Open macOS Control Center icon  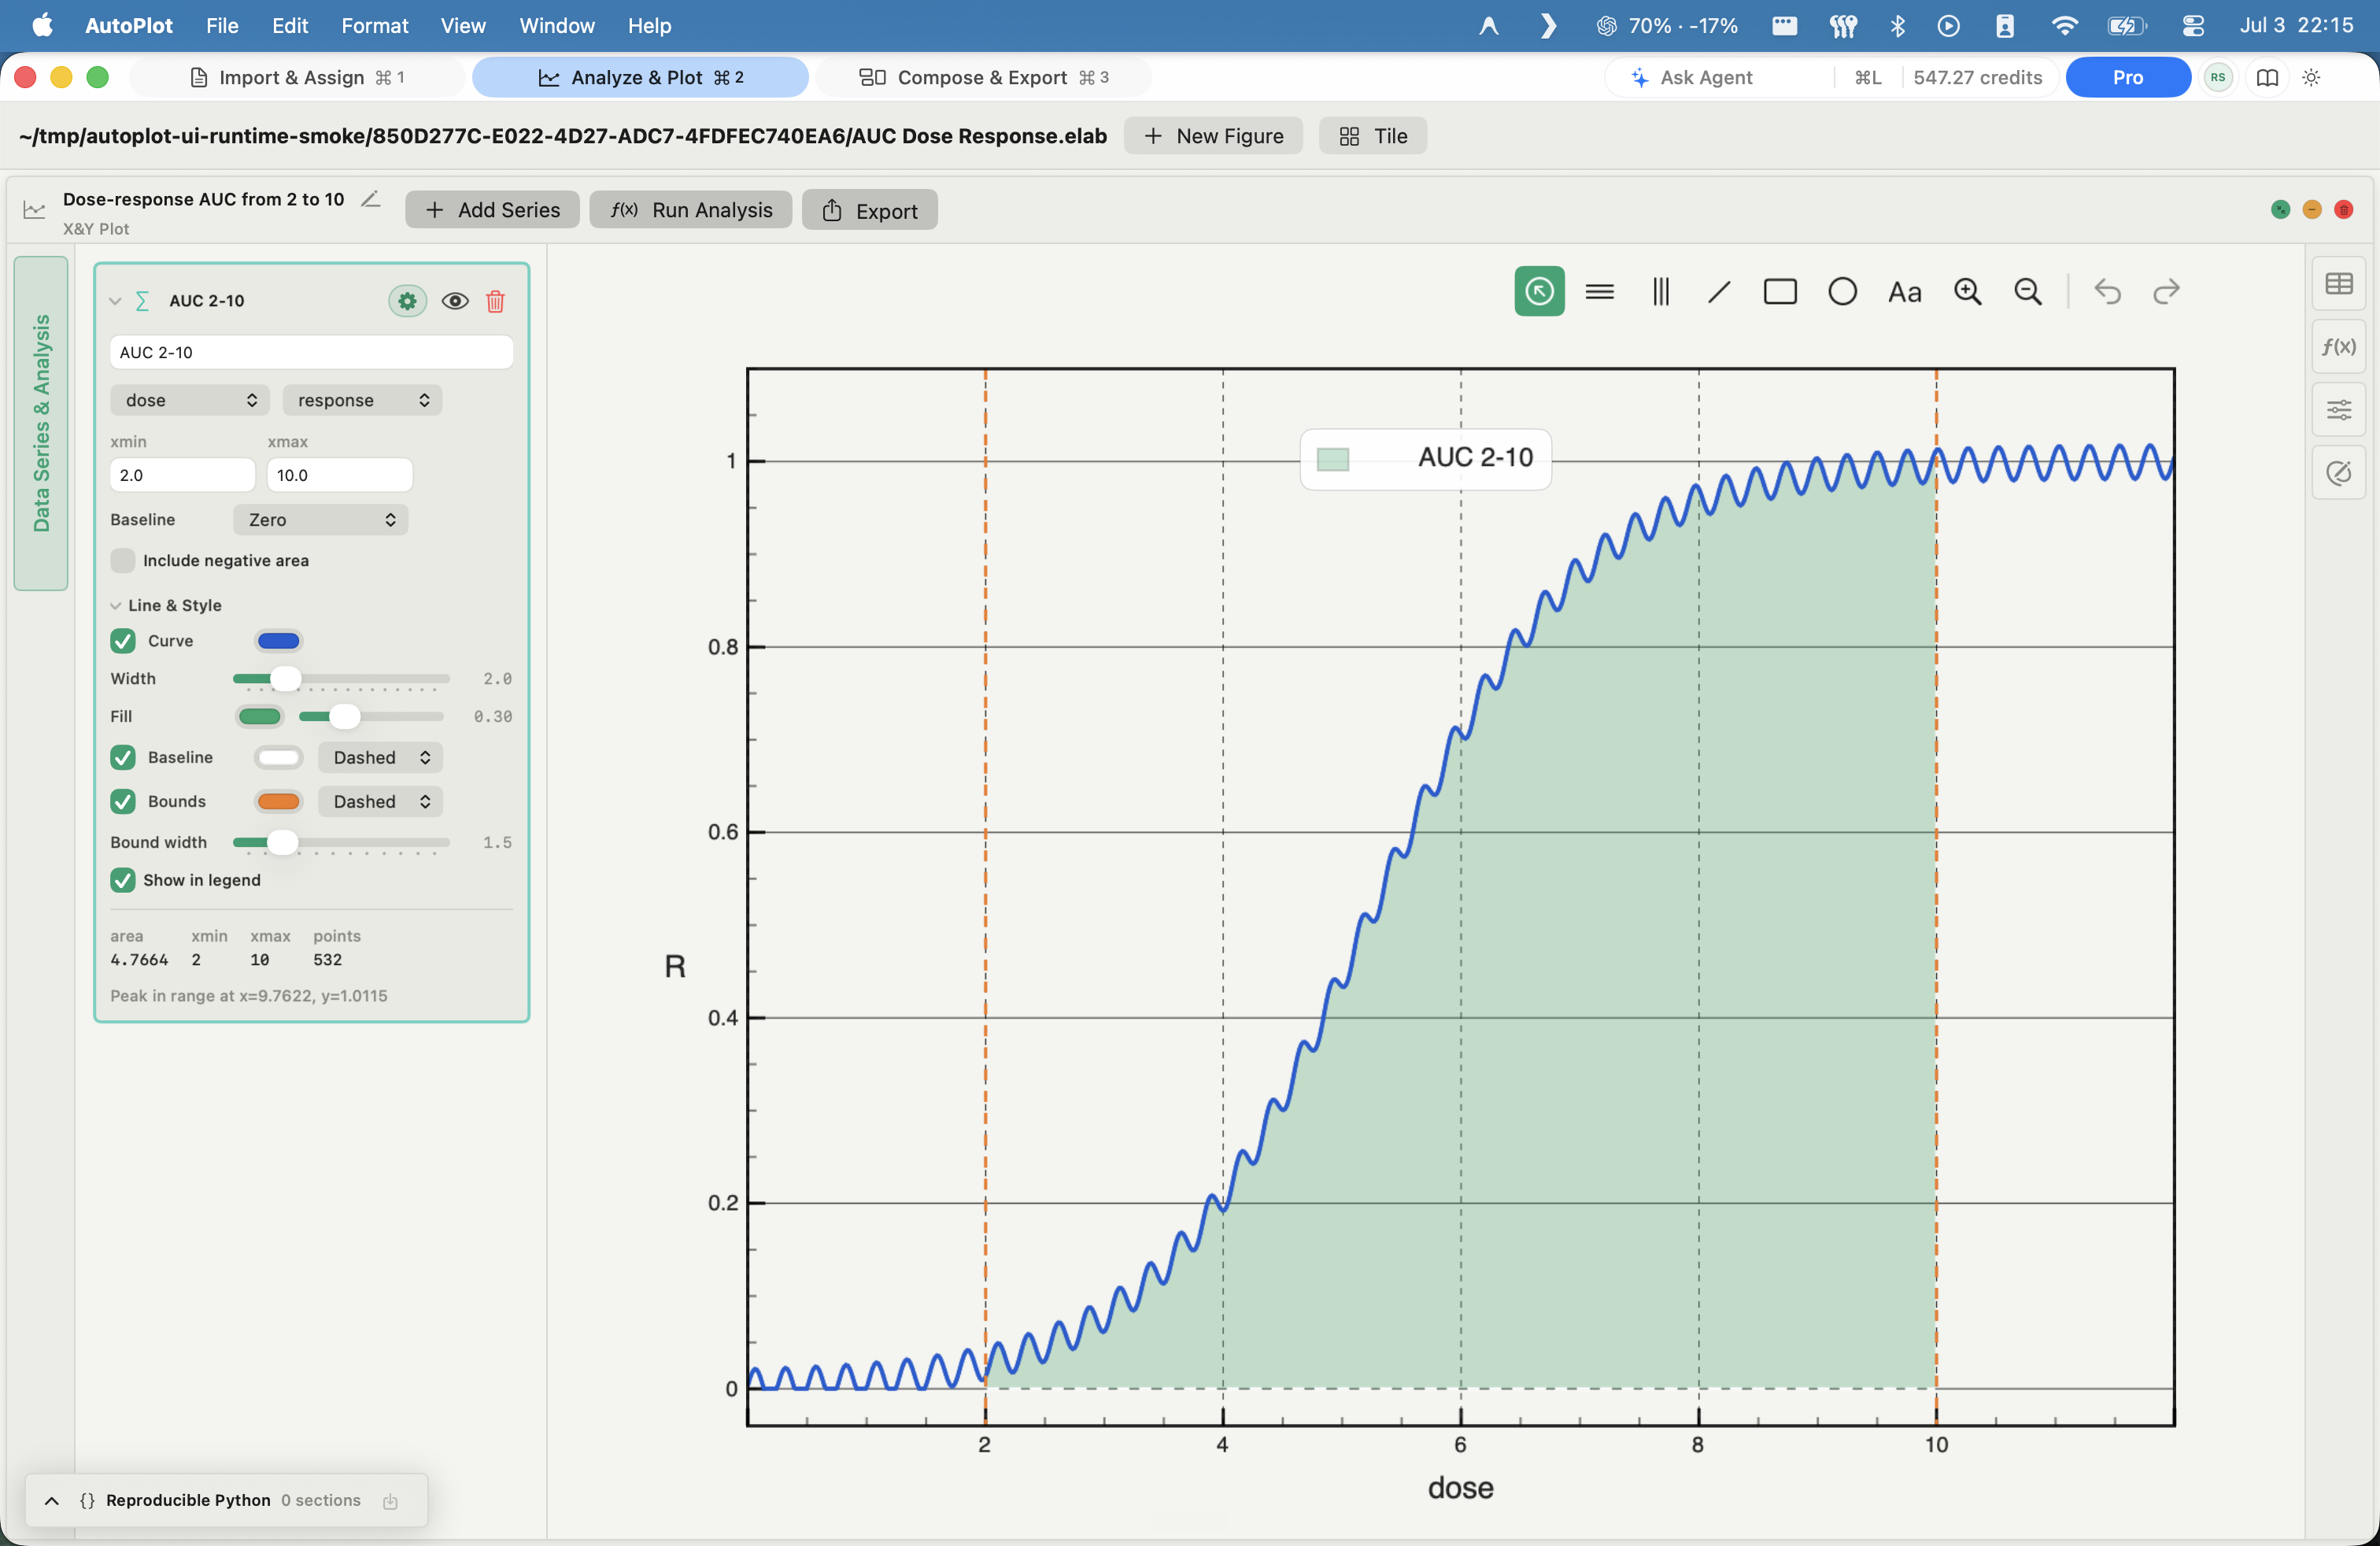pos(2193,25)
